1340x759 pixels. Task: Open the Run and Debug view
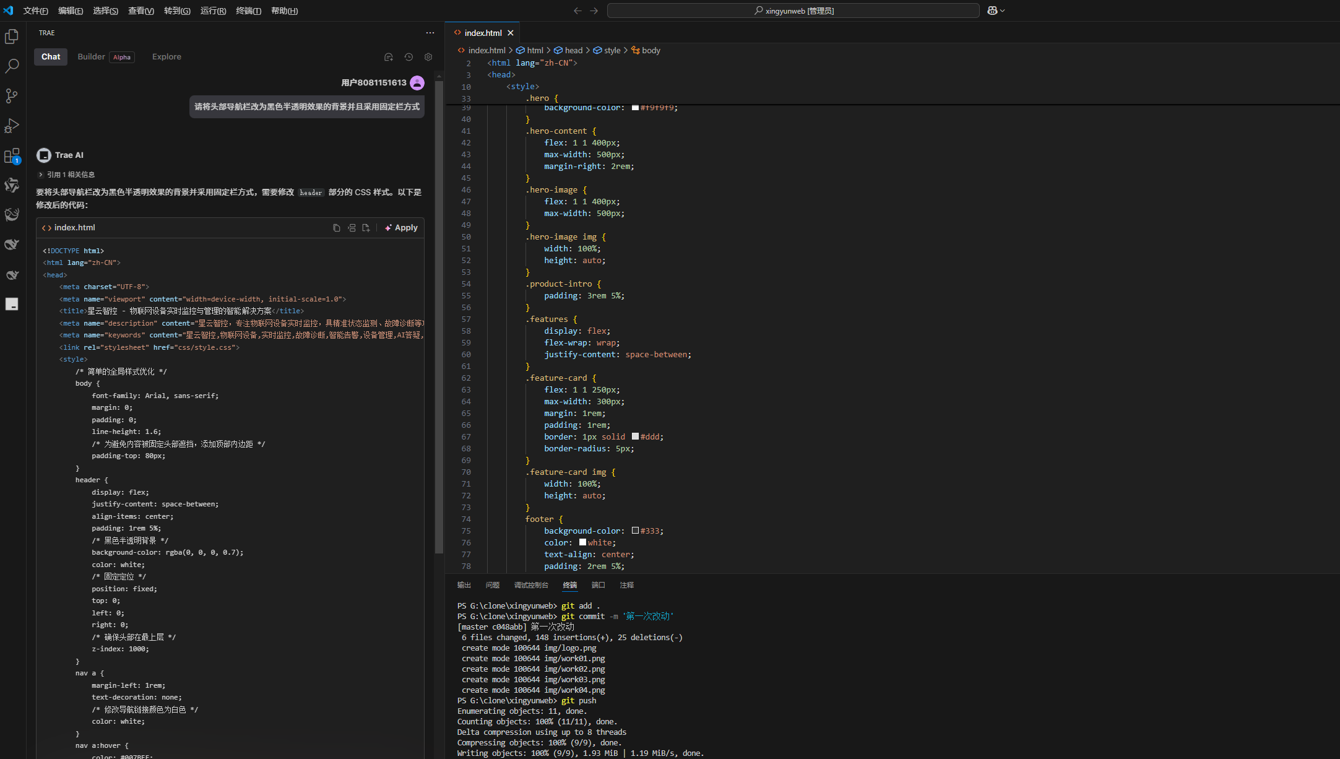(12, 126)
